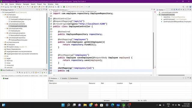Click Package Explorer vertical scrollbar

[47, 39]
